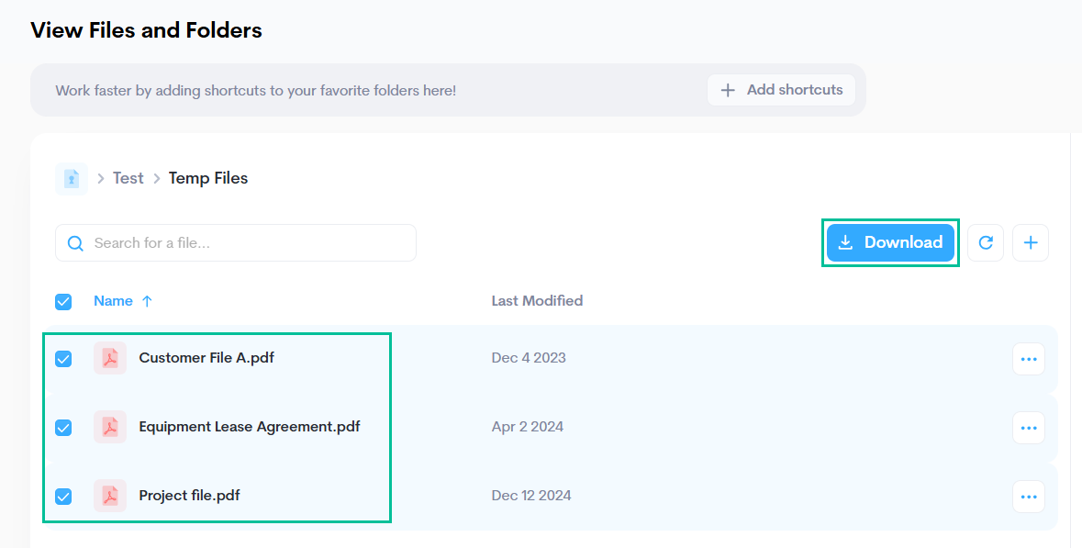Image resolution: width=1082 pixels, height=548 pixels.
Task: Navigate to Test folder in breadcrumb
Action: click(128, 178)
